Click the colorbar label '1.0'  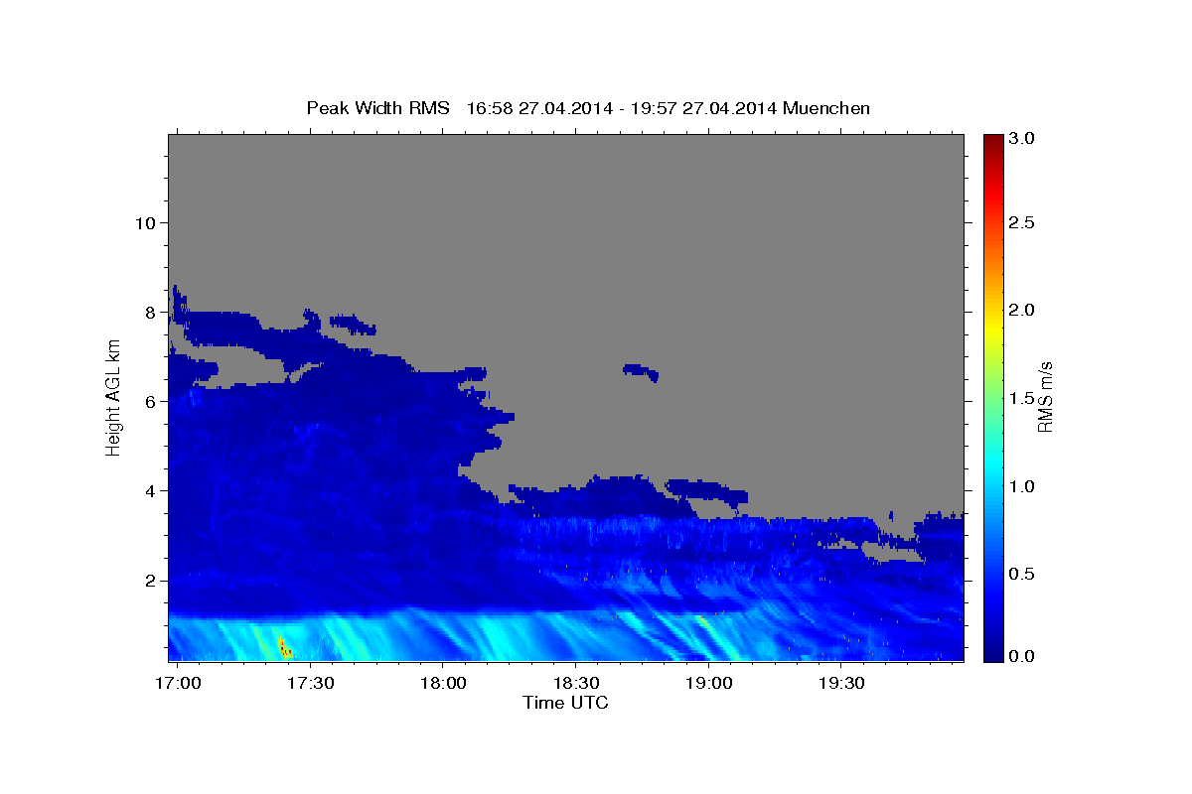[1022, 487]
